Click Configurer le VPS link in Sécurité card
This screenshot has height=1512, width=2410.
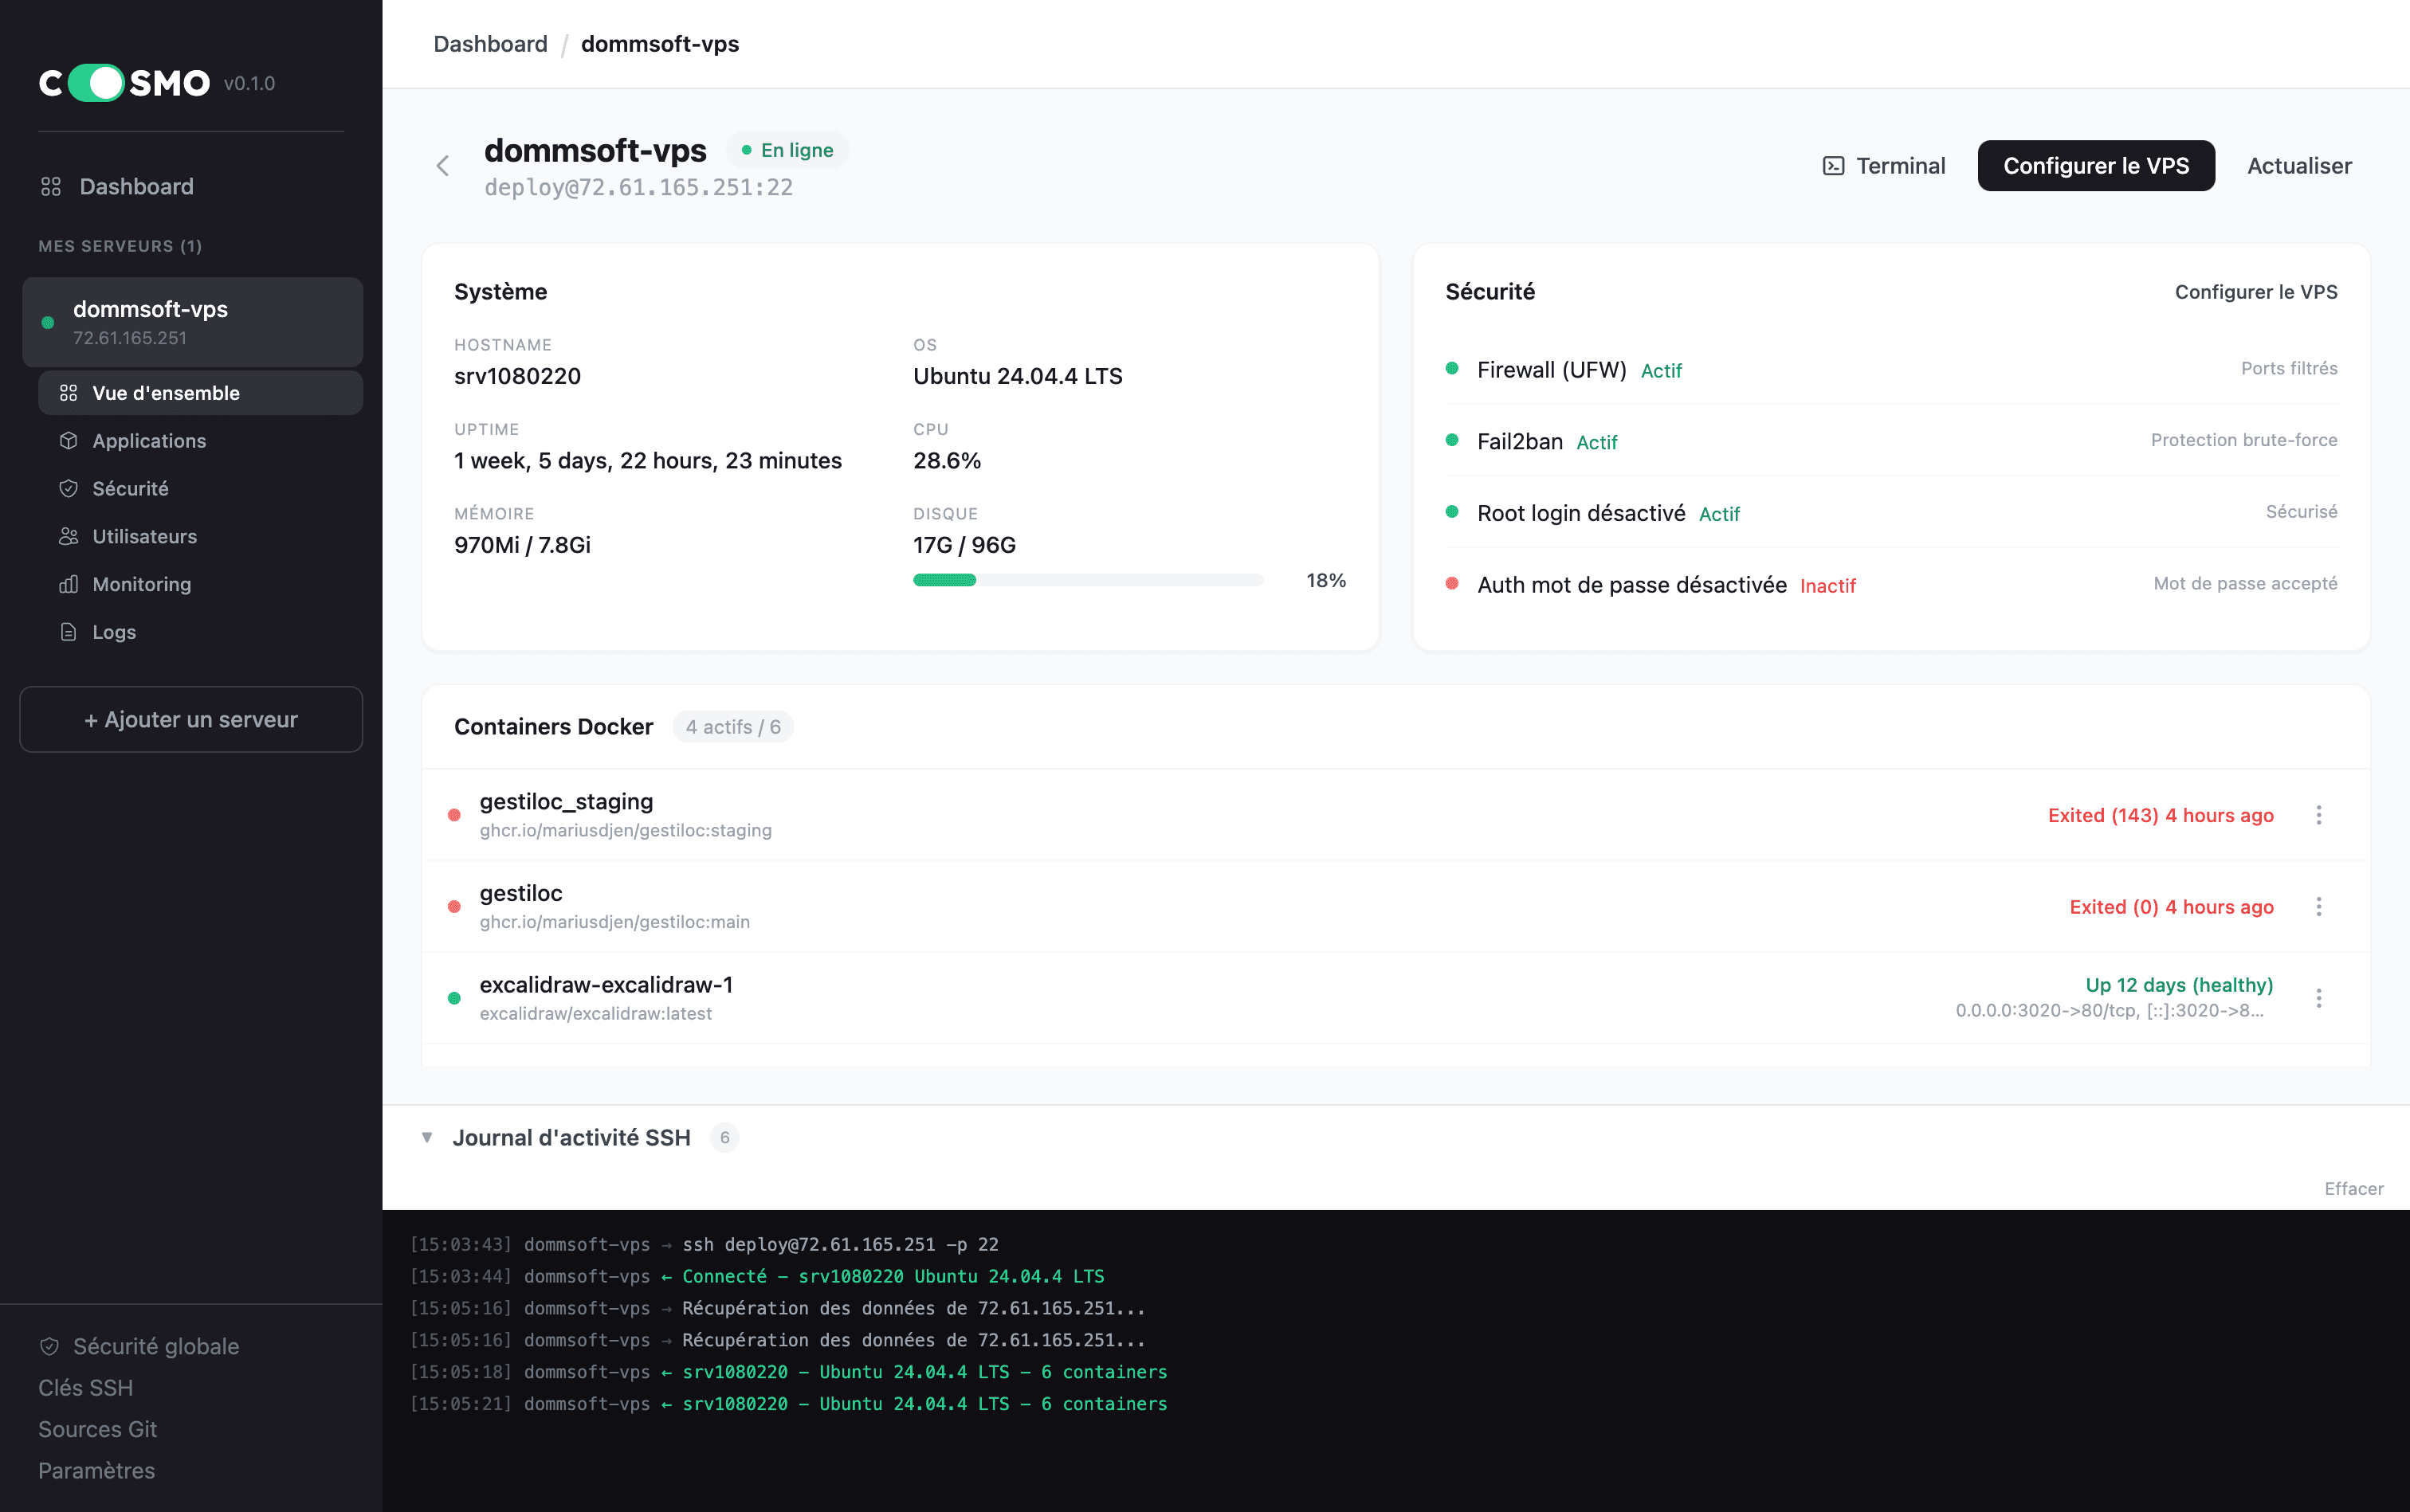pyautogui.click(x=2256, y=292)
